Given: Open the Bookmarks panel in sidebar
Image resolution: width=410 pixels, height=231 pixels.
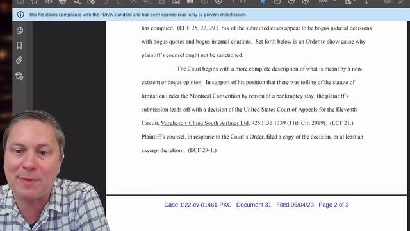Looking at the screenshot, I should pyautogui.click(x=19, y=46).
